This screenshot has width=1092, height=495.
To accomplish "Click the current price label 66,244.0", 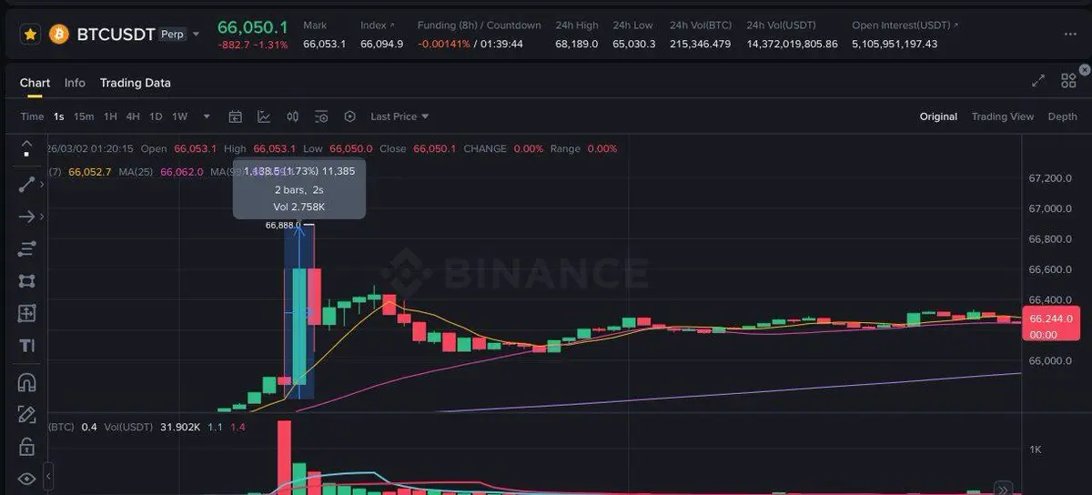I will click(1051, 318).
